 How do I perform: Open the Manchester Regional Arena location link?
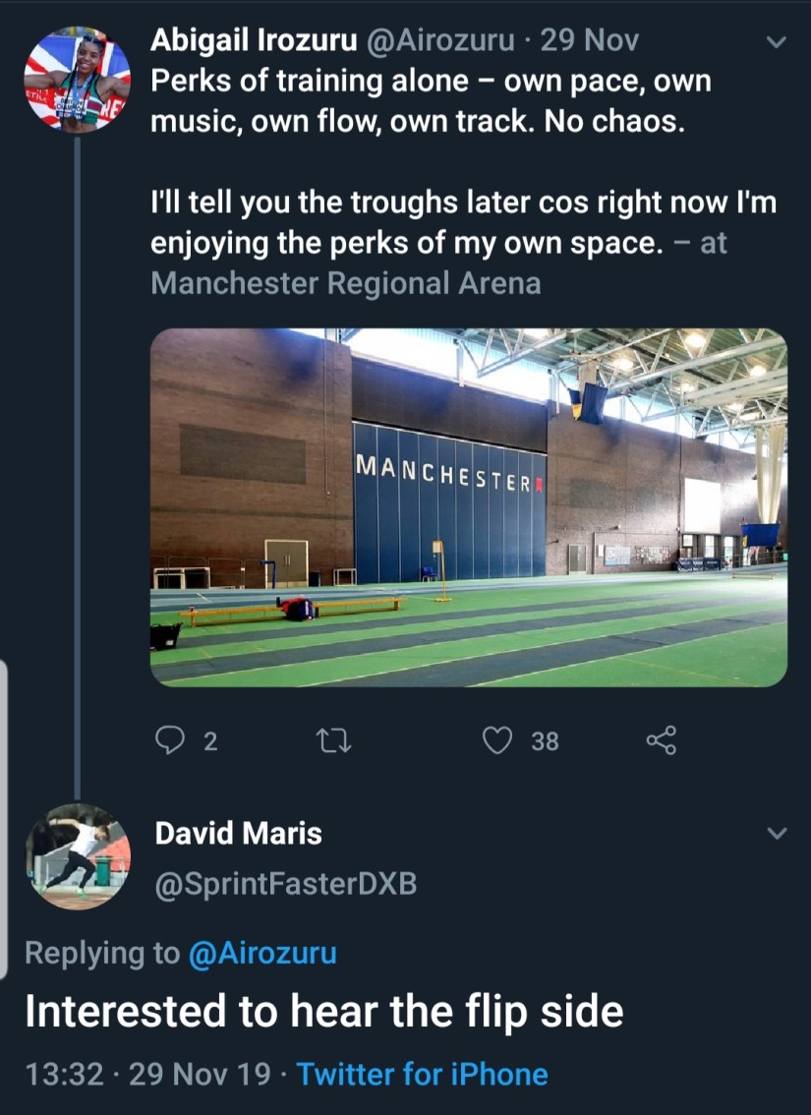tap(345, 283)
